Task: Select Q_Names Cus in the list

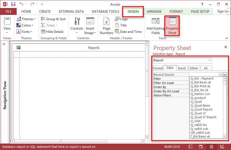Action: (x=200, y=94)
